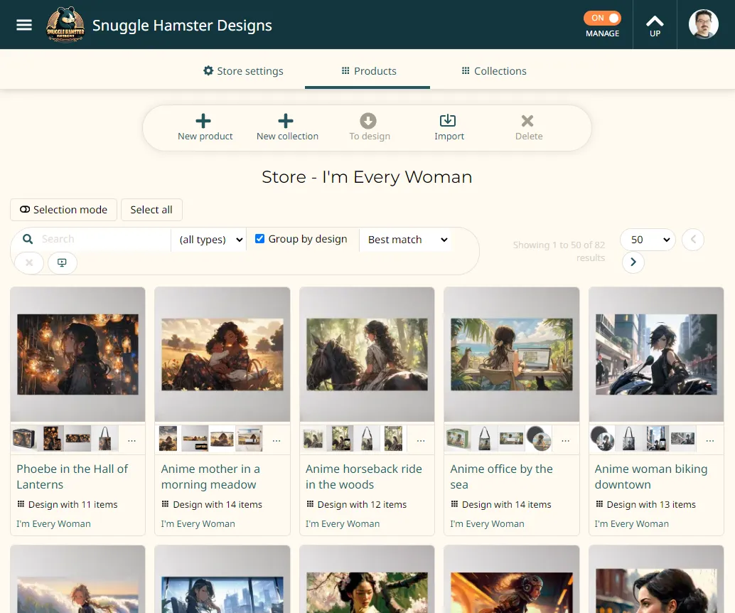Screen dimensions: 735x613
Task: Open the Anime office by the sea image
Action: click(511, 354)
